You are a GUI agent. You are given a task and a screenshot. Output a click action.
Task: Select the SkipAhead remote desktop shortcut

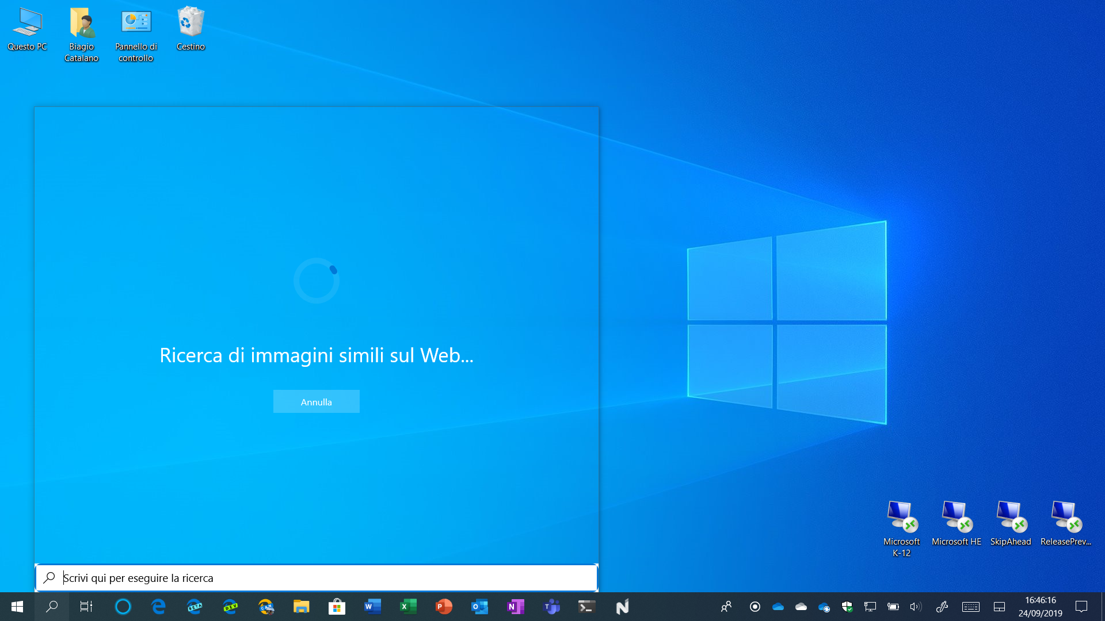(x=1011, y=522)
